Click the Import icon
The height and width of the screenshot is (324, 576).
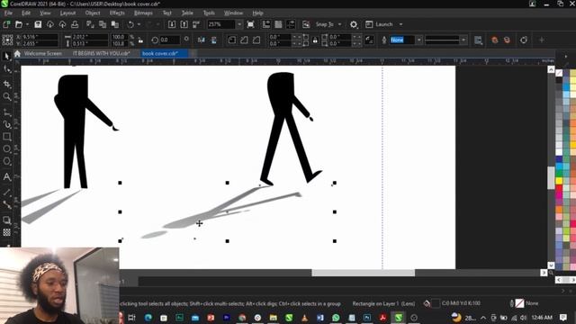coord(172,24)
